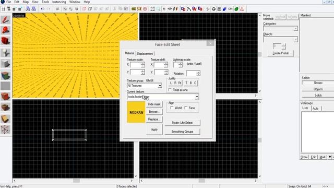Click the Carve red cube icon

click(85, 9)
